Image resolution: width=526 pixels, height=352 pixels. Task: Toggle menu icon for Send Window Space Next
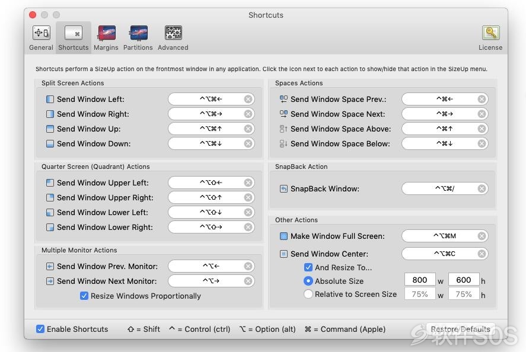point(283,114)
